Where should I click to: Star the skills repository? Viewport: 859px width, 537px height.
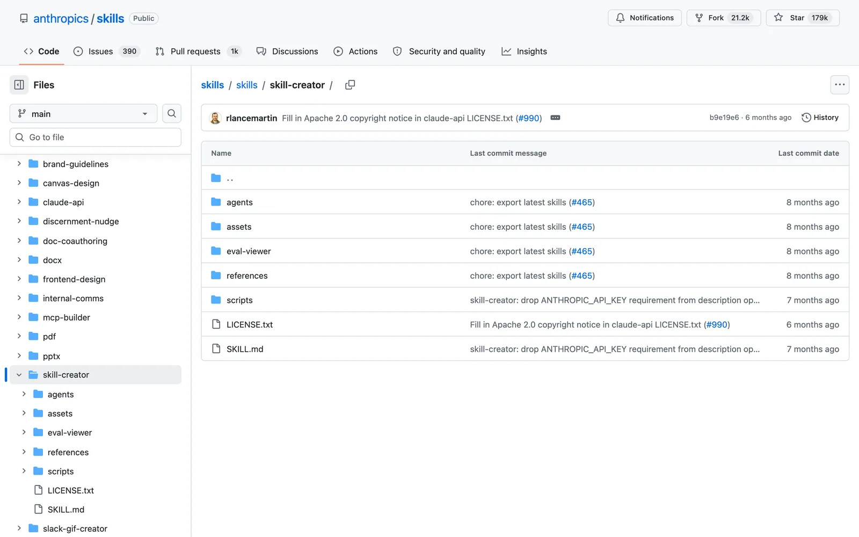coord(803,18)
